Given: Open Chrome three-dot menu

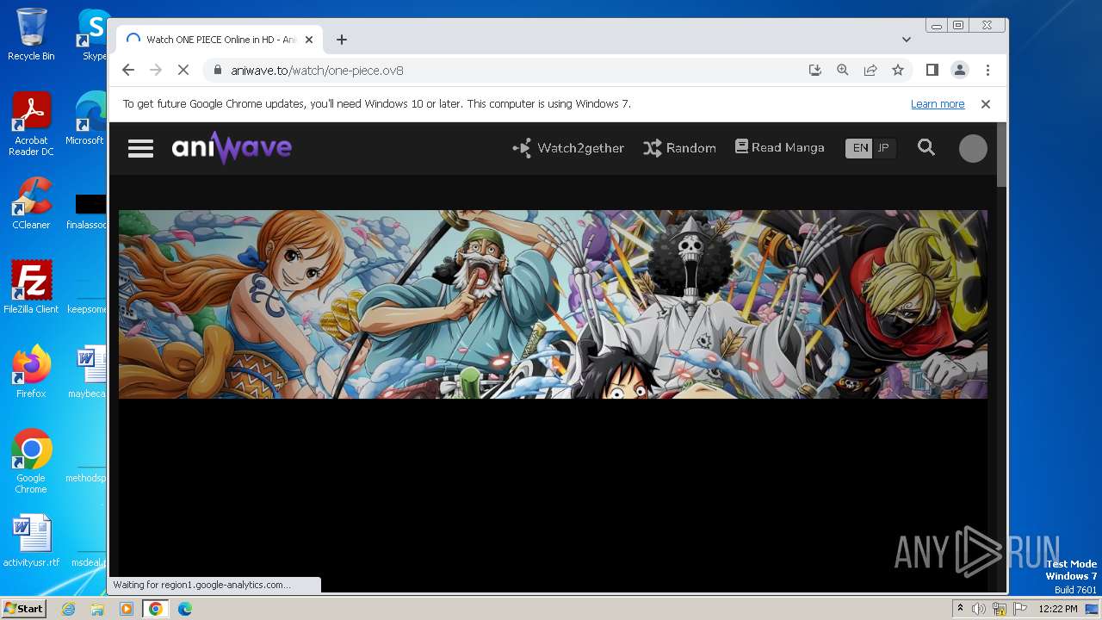Looking at the screenshot, I should click(987, 70).
